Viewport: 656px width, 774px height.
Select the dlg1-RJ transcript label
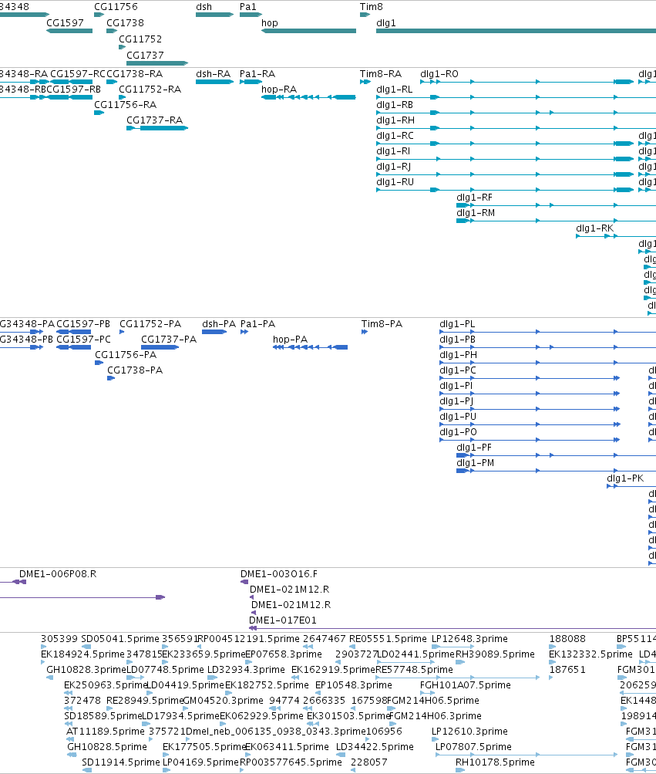click(394, 167)
